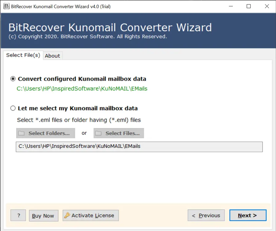Close the Kunomail Converter Wizard window
The height and width of the screenshot is (231, 276).
(x=267, y=6)
